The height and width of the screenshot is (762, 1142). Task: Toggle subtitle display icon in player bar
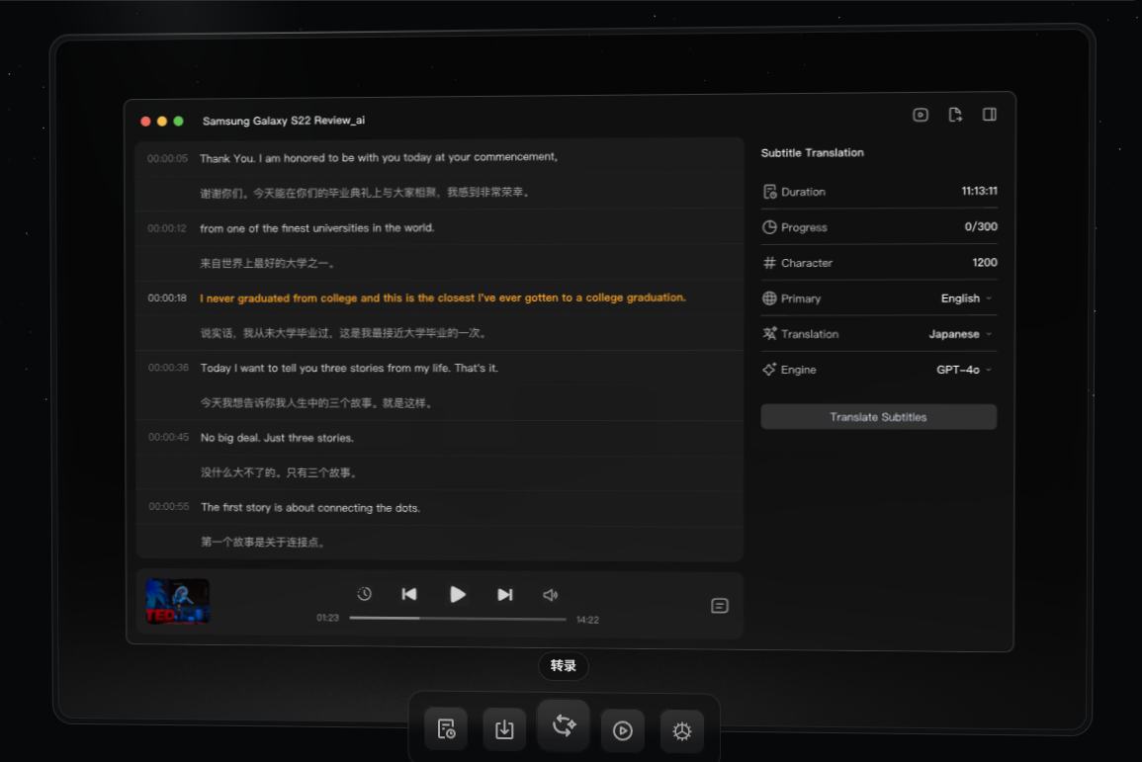[720, 606]
